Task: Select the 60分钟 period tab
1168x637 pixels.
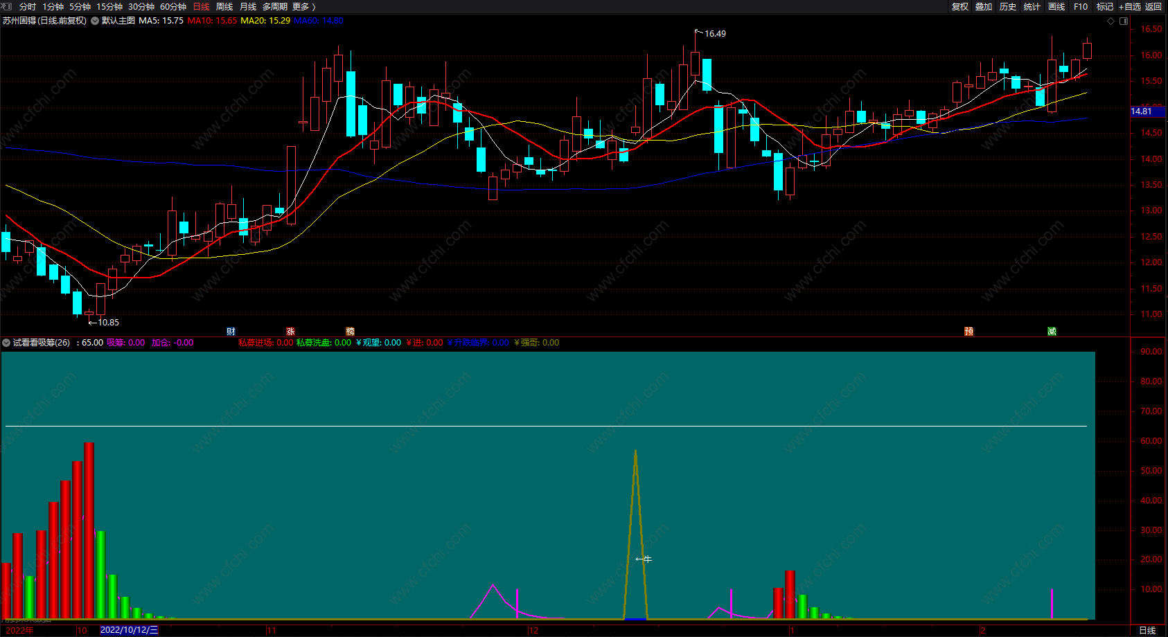Action: pyautogui.click(x=173, y=7)
